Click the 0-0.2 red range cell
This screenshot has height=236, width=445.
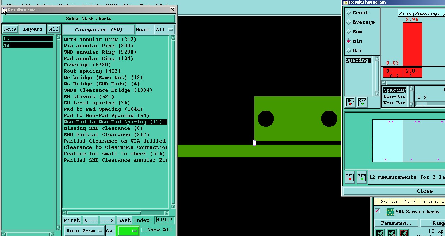[393, 73]
